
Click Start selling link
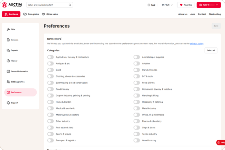click(x=215, y=14)
